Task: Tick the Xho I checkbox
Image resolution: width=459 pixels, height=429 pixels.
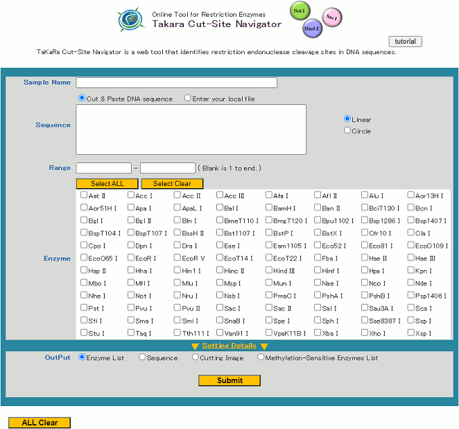Action: tap(365, 333)
